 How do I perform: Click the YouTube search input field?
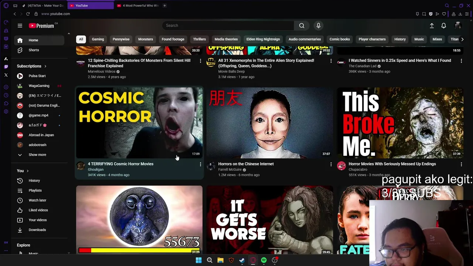(x=228, y=25)
